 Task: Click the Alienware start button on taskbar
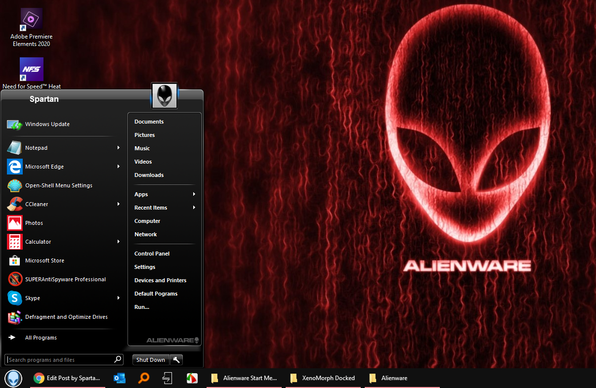pos(13,378)
